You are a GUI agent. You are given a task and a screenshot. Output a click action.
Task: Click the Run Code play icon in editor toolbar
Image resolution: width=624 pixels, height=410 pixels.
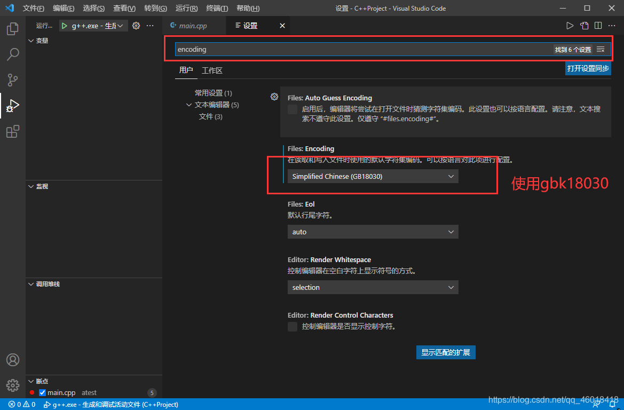point(570,26)
